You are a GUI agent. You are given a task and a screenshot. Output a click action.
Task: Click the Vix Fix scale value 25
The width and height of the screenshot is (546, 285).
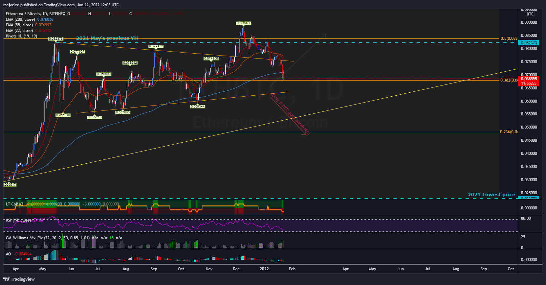point(523,237)
